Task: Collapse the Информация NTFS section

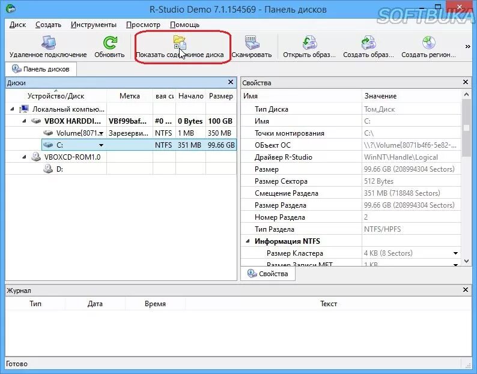Action: click(248, 241)
